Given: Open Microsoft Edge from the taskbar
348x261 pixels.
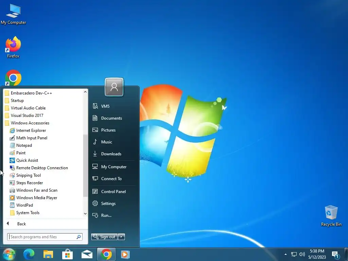Looking at the screenshot, I should pyautogui.click(x=29, y=254).
